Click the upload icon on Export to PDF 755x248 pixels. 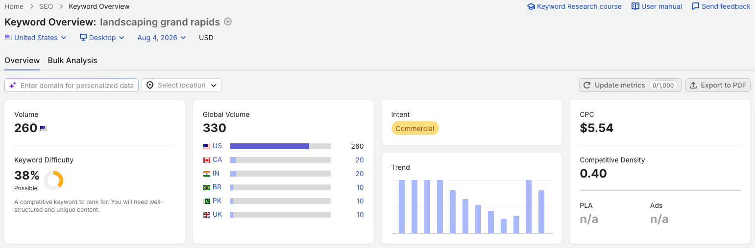tap(693, 85)
